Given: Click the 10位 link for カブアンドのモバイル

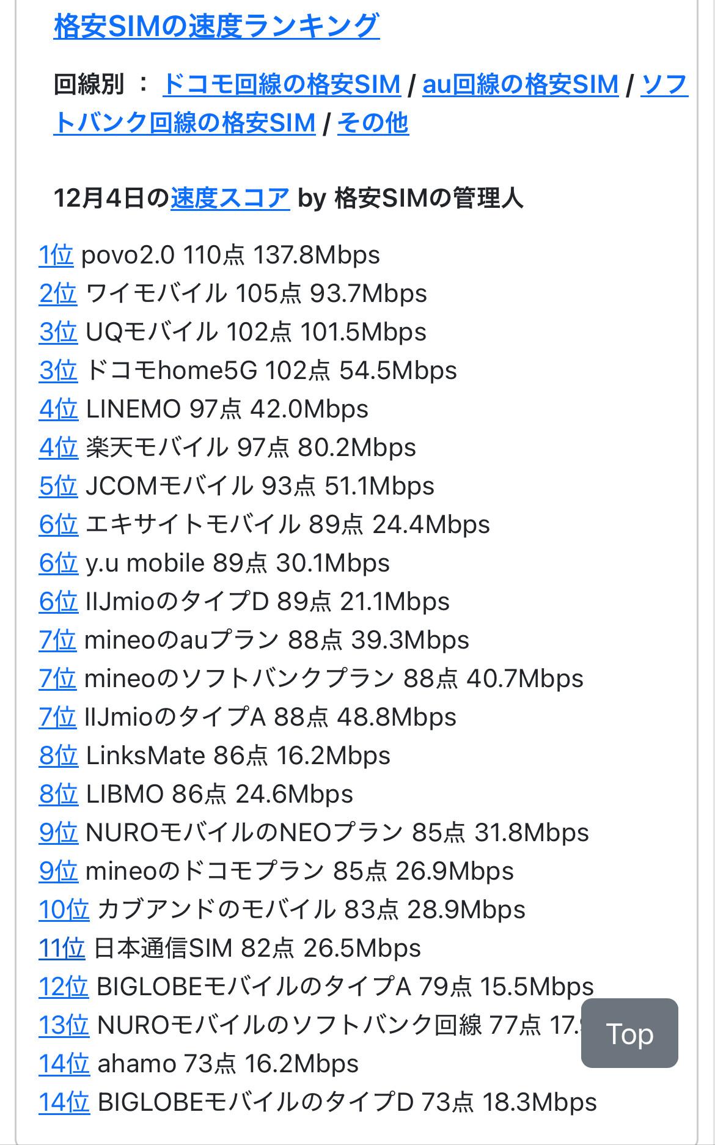Looking at the screenshot, I should click(64, 910).
